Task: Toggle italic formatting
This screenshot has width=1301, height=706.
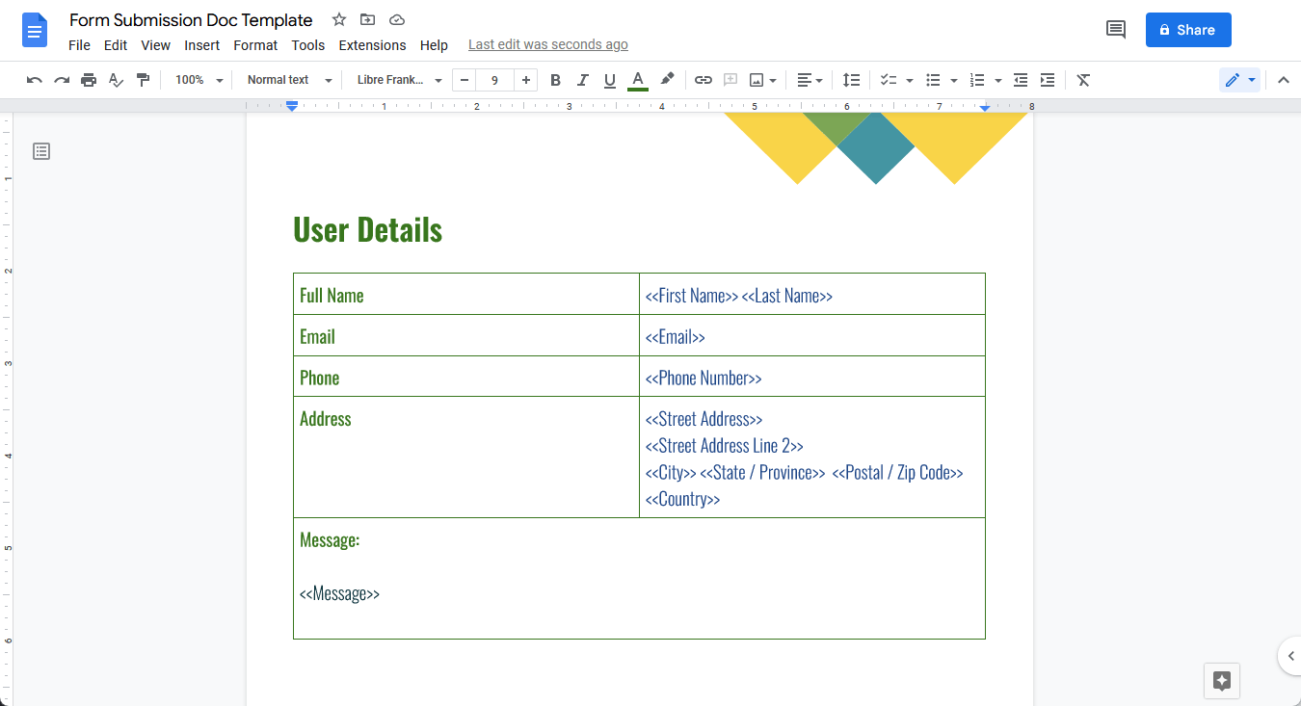Action: click(x=582, y=80)
